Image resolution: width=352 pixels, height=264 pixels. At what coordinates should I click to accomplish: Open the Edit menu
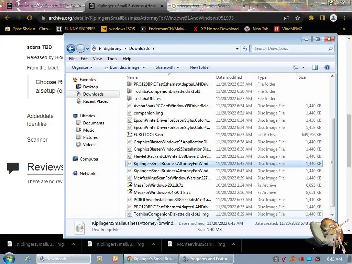point(84,59)
